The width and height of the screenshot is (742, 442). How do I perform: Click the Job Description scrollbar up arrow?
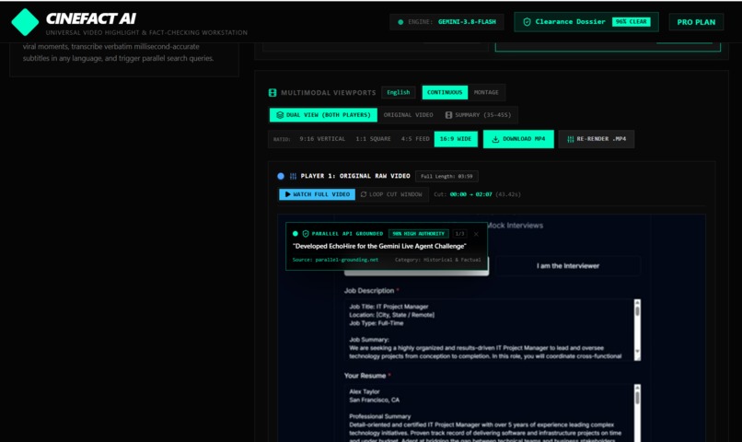tap(637, 302)
